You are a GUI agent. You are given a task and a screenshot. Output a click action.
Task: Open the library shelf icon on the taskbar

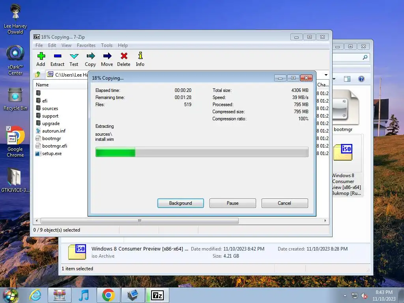(x=60, y=295)
